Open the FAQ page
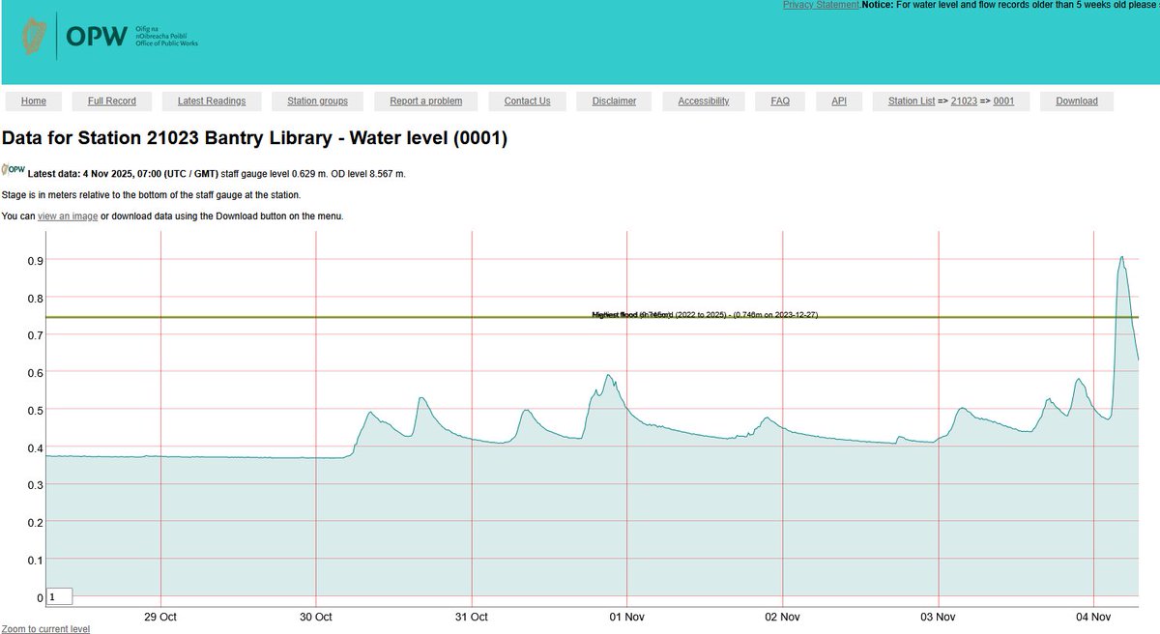Screen dimensions: 1160x634 click(x=780, y=101)
